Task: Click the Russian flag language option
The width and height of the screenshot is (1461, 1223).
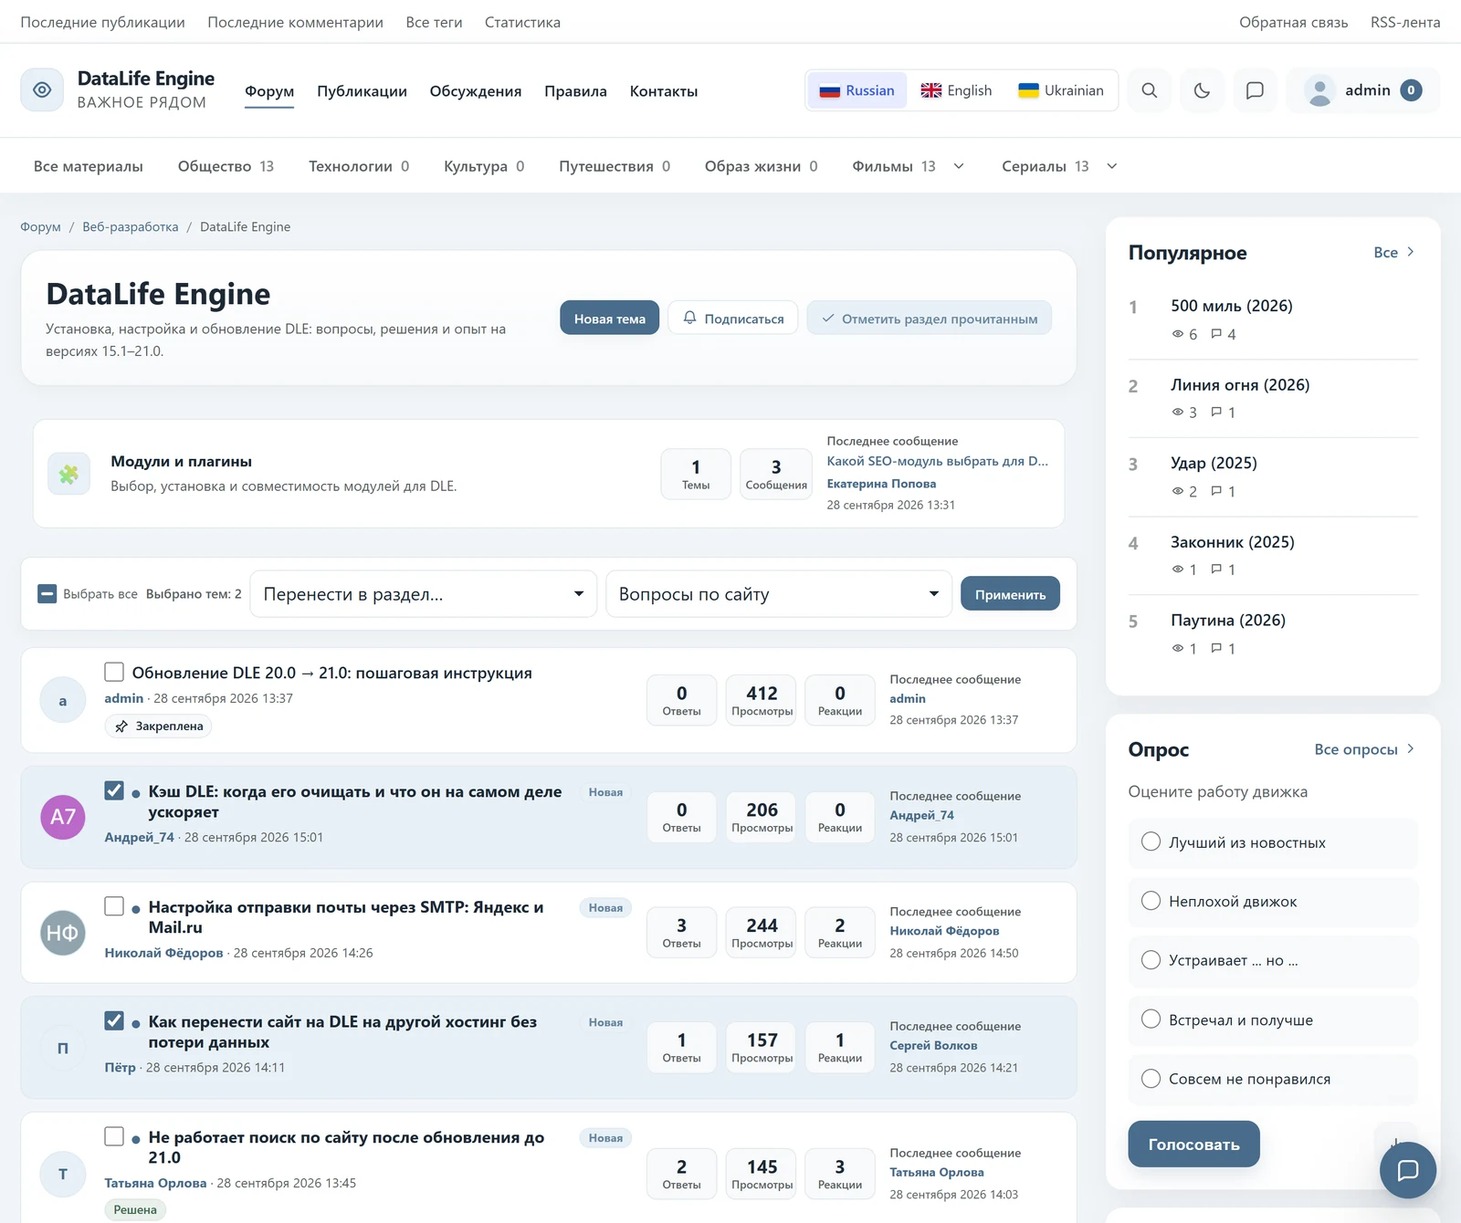Action: point(857,90)
